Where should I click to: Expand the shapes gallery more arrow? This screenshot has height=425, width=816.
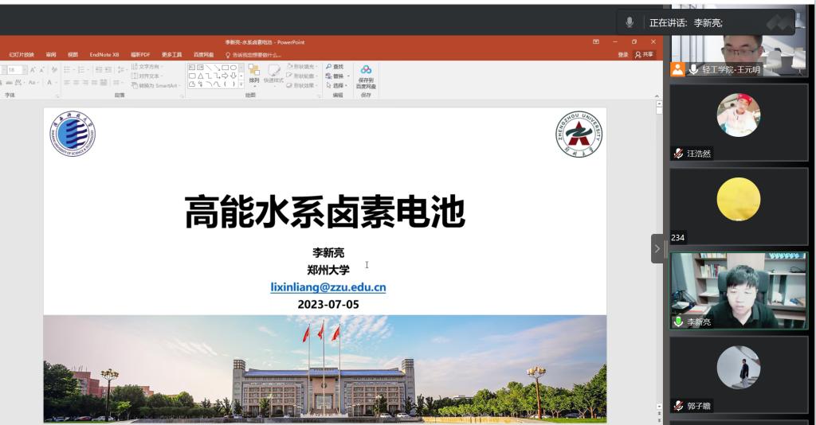click(241, 84)
